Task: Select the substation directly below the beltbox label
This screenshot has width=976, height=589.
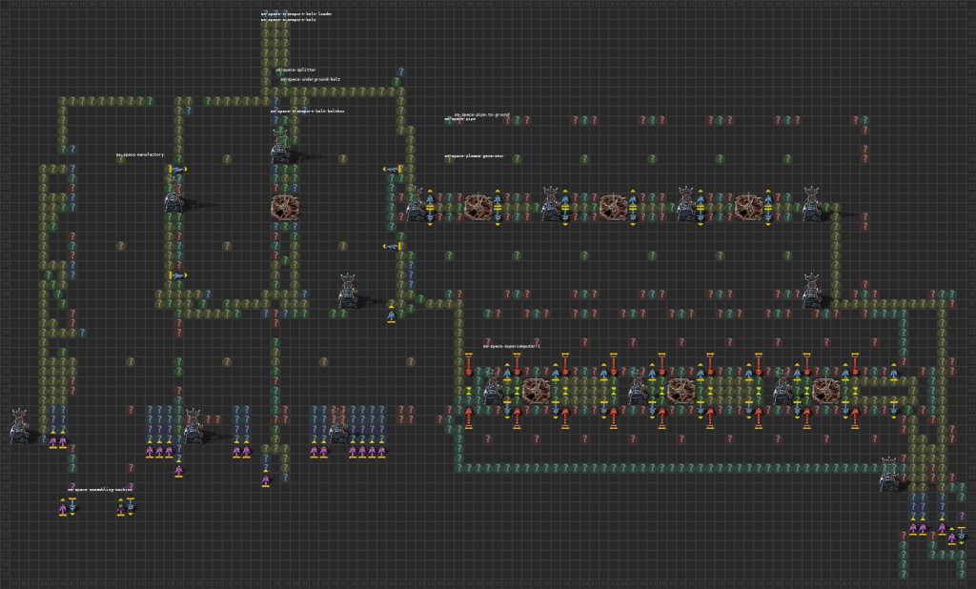Action: coord(280,146)
